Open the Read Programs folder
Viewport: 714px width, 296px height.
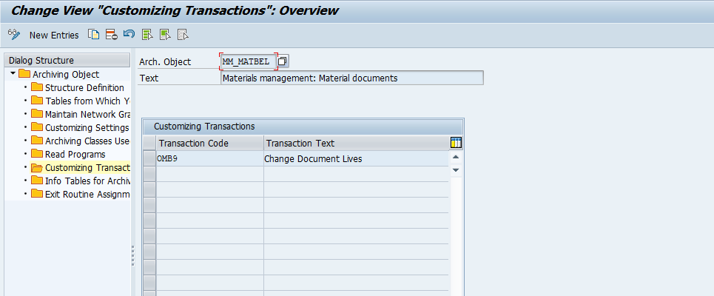tap(75, 154)
